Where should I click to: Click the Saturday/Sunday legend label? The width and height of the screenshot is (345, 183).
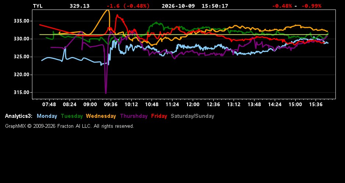coord(192,116)
